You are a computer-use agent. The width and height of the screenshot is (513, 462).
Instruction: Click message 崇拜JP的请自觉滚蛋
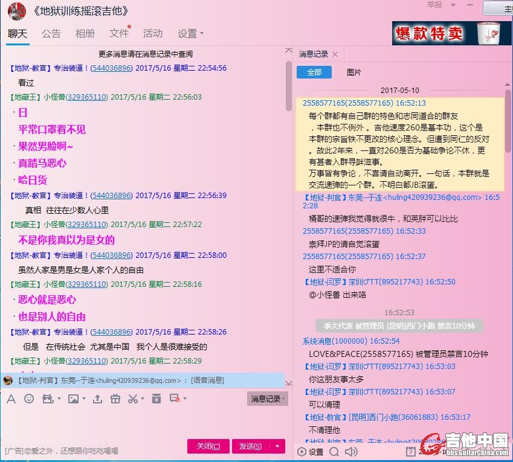[344, 244]
